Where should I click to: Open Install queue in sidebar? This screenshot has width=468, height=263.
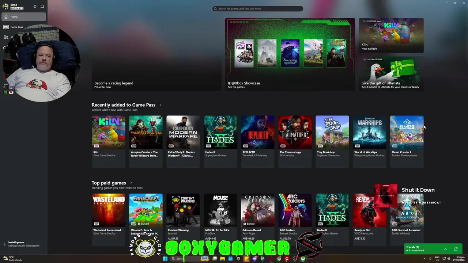(24, 244)
